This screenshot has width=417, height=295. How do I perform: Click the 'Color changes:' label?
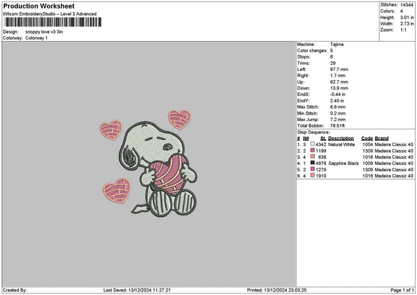coord(313,51)
